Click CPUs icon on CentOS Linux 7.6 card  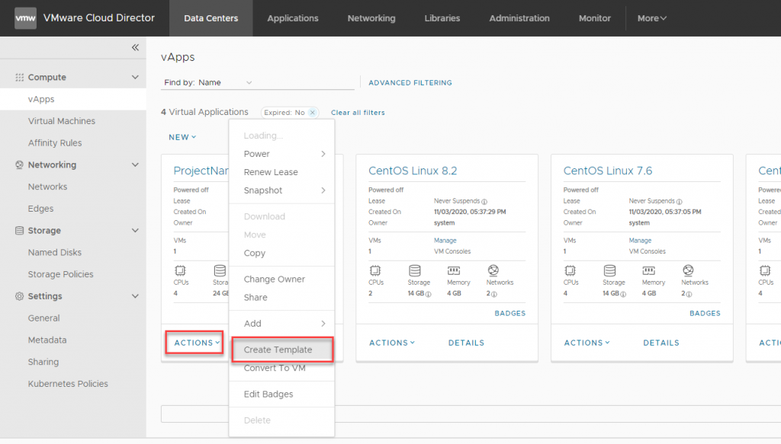(x=570, y=270)
